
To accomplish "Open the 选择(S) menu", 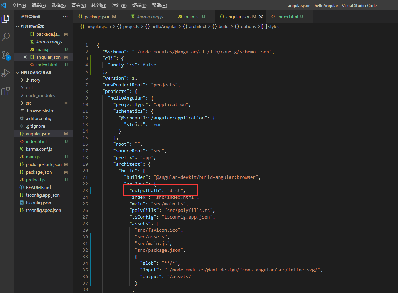I will 58,5.
